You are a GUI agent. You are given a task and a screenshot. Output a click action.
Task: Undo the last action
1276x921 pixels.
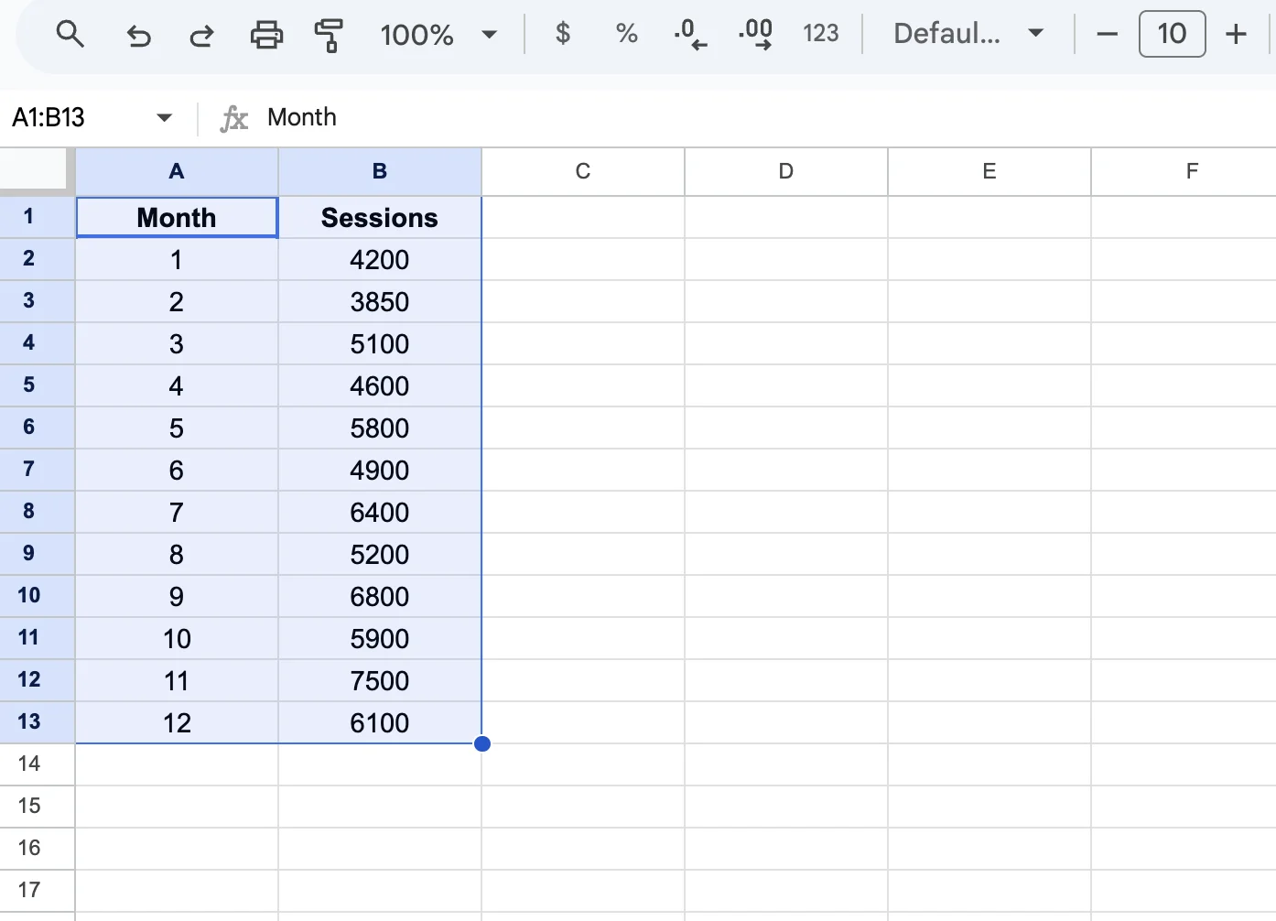click(x=137, y=34)
